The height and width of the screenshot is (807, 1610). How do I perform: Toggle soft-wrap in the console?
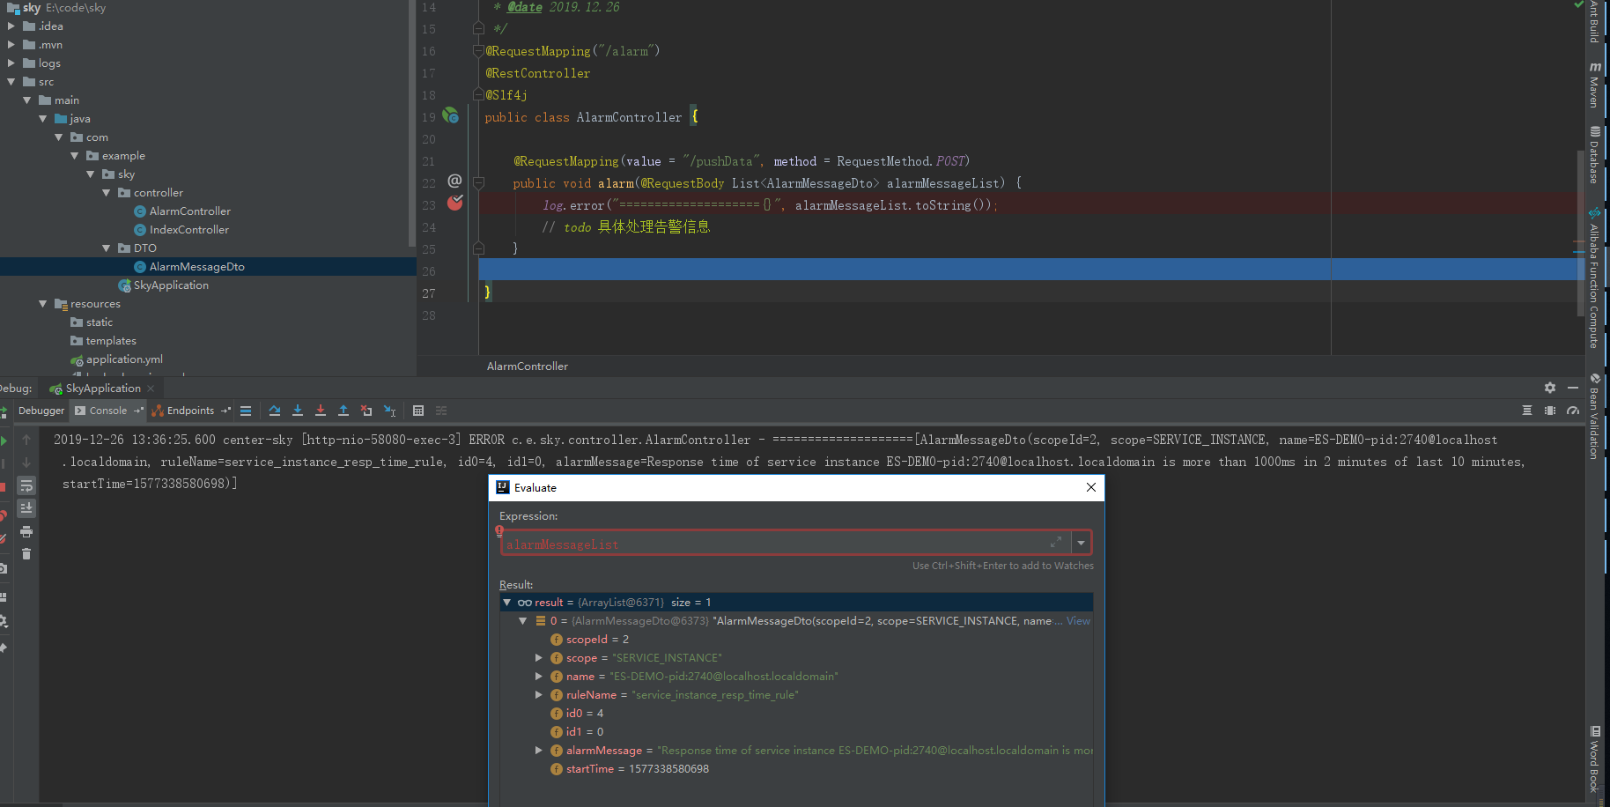26,485
